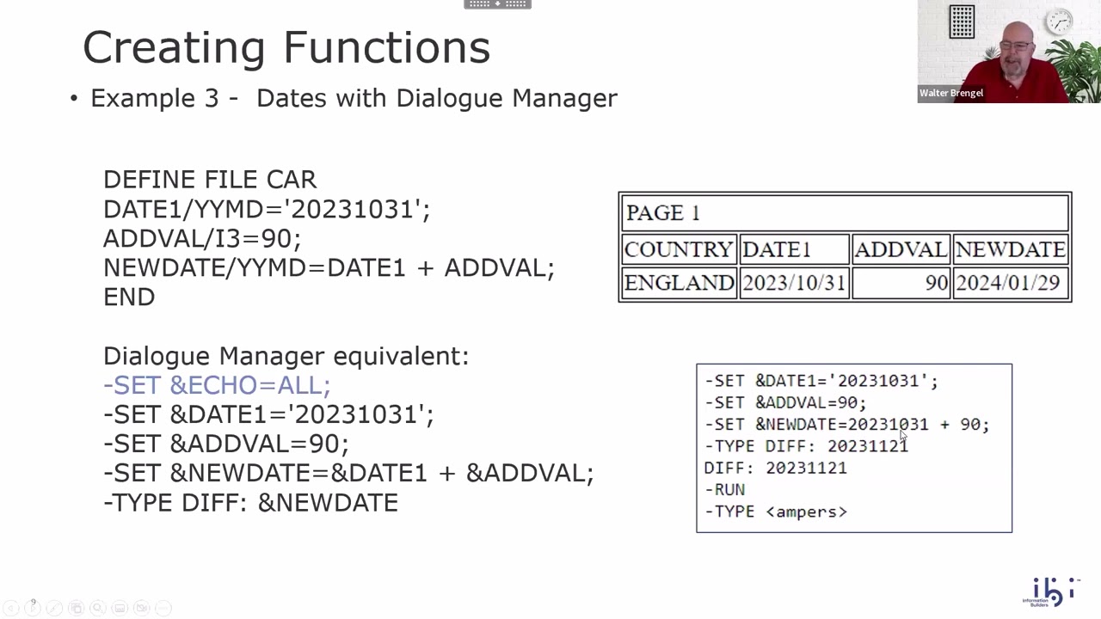Click the zoom magnifier slideshow control

point(98,609)
